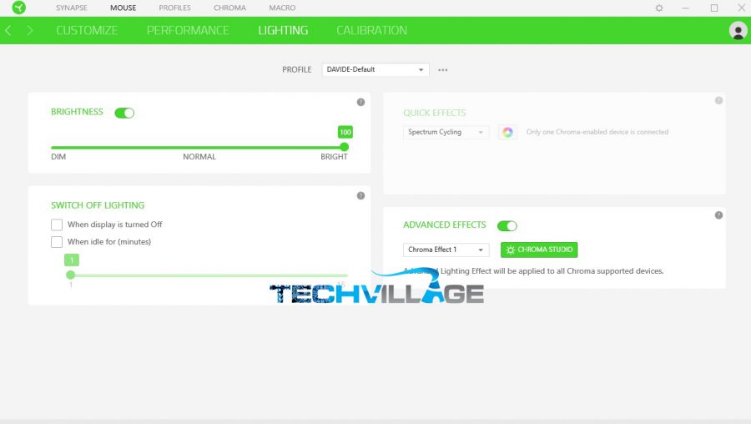Click the BRIGHTNESS heading text
Screen dimensions: 751x424
point(77,112)
